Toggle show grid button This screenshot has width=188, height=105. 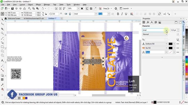tap(91, 8)
